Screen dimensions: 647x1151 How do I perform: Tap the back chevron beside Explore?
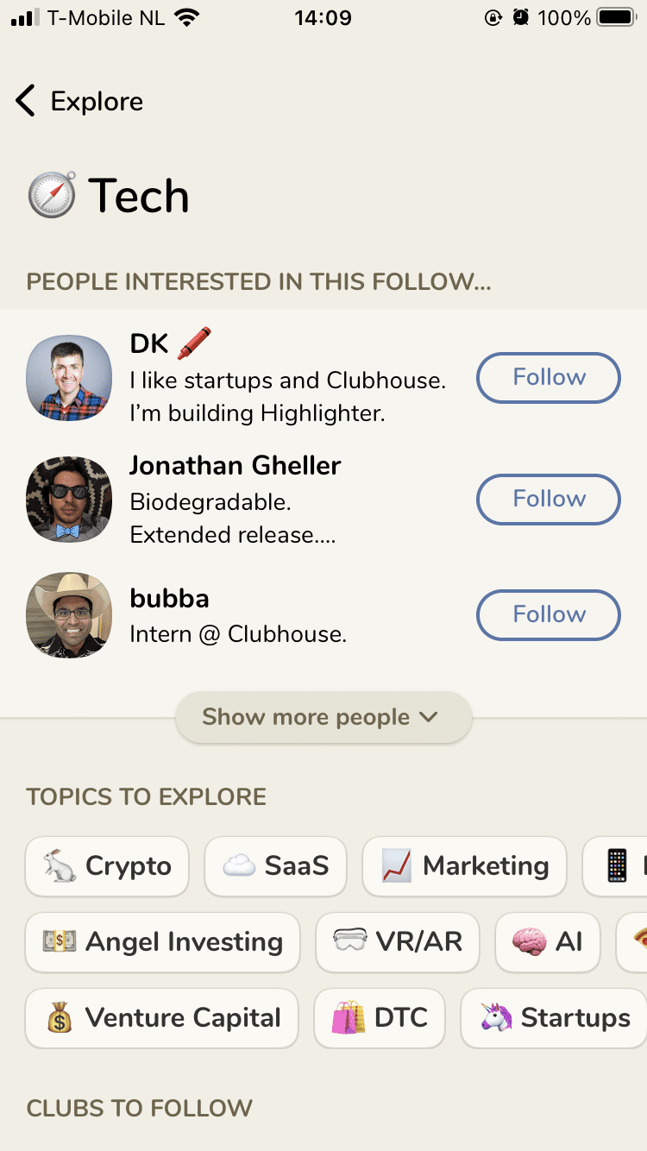26,101
